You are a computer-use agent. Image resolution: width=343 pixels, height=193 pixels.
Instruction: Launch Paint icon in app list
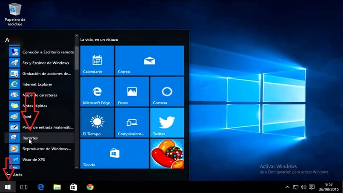point(14,117)
